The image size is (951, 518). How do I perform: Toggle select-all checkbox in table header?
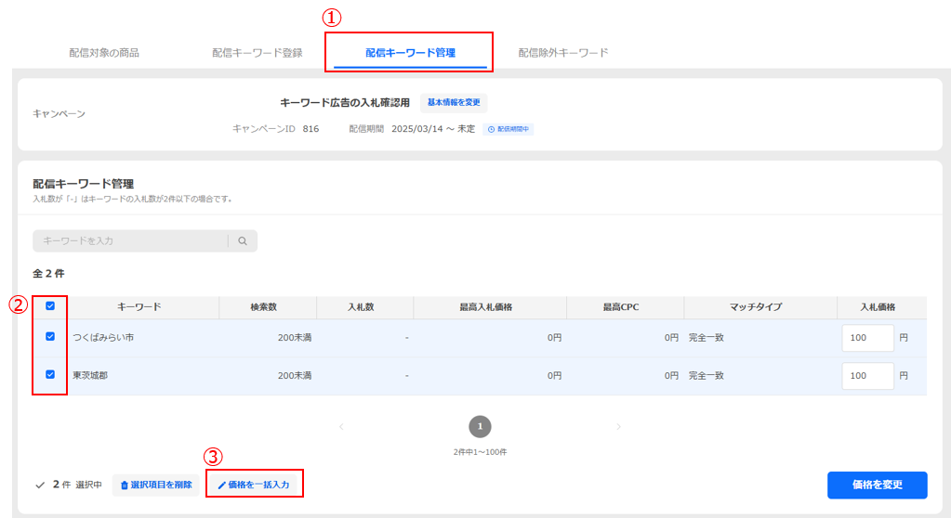(x=50, y=306)
